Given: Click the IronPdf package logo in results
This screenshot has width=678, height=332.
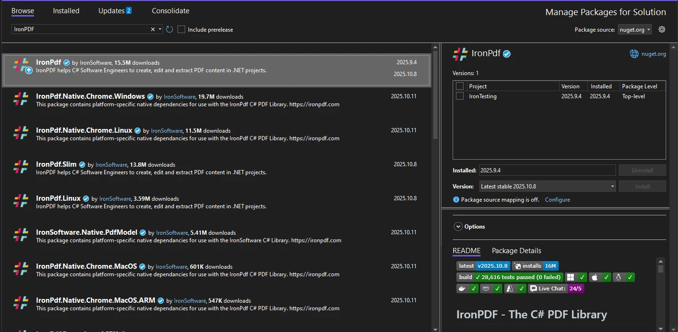Looking at the screenshot, I should point(21,66).
